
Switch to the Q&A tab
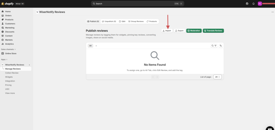click(122, 21)
